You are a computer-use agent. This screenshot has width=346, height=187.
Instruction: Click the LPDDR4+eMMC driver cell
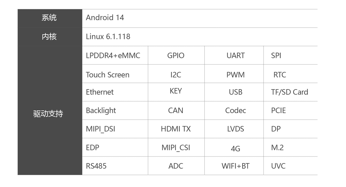coord(113,56)
